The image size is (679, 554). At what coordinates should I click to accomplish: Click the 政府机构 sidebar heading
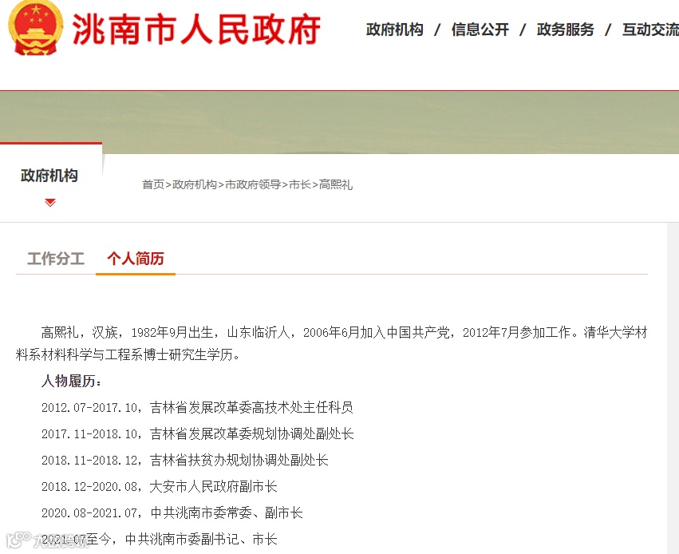pyautogui.click(x=49, y=176)
